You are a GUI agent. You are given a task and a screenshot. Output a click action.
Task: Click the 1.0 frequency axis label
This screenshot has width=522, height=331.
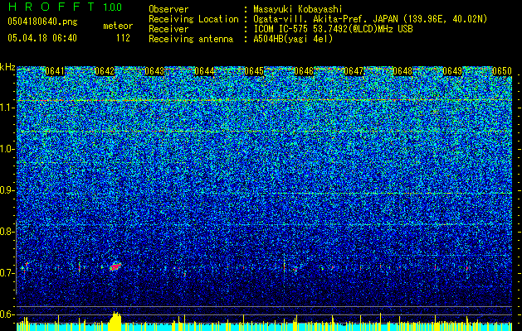click(x=7, y=149)
